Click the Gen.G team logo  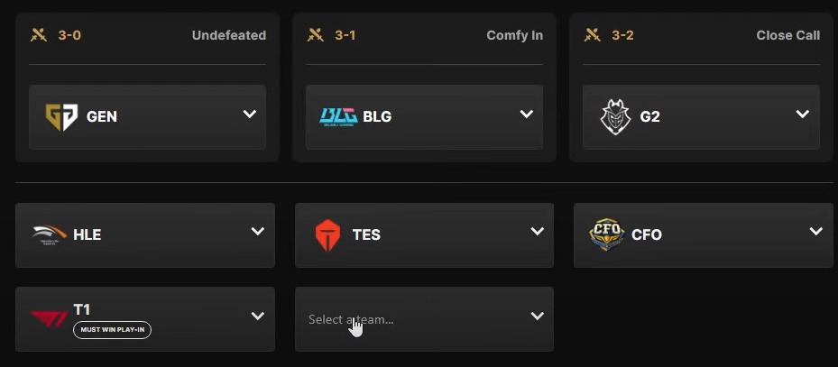pos(61,116)
